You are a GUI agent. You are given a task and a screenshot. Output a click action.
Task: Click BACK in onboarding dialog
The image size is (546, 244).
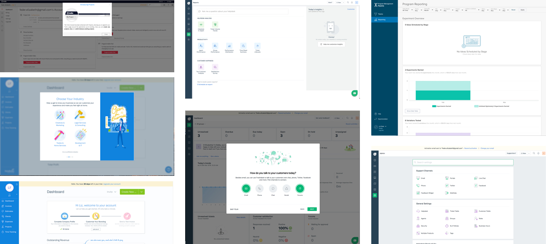coord(302,209)
